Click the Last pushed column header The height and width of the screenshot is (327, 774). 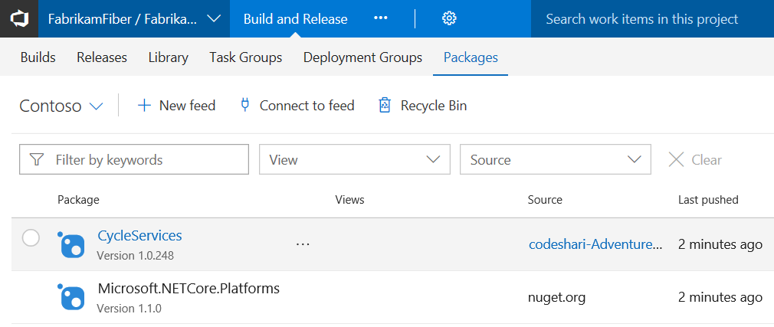[x=708, y=199]
